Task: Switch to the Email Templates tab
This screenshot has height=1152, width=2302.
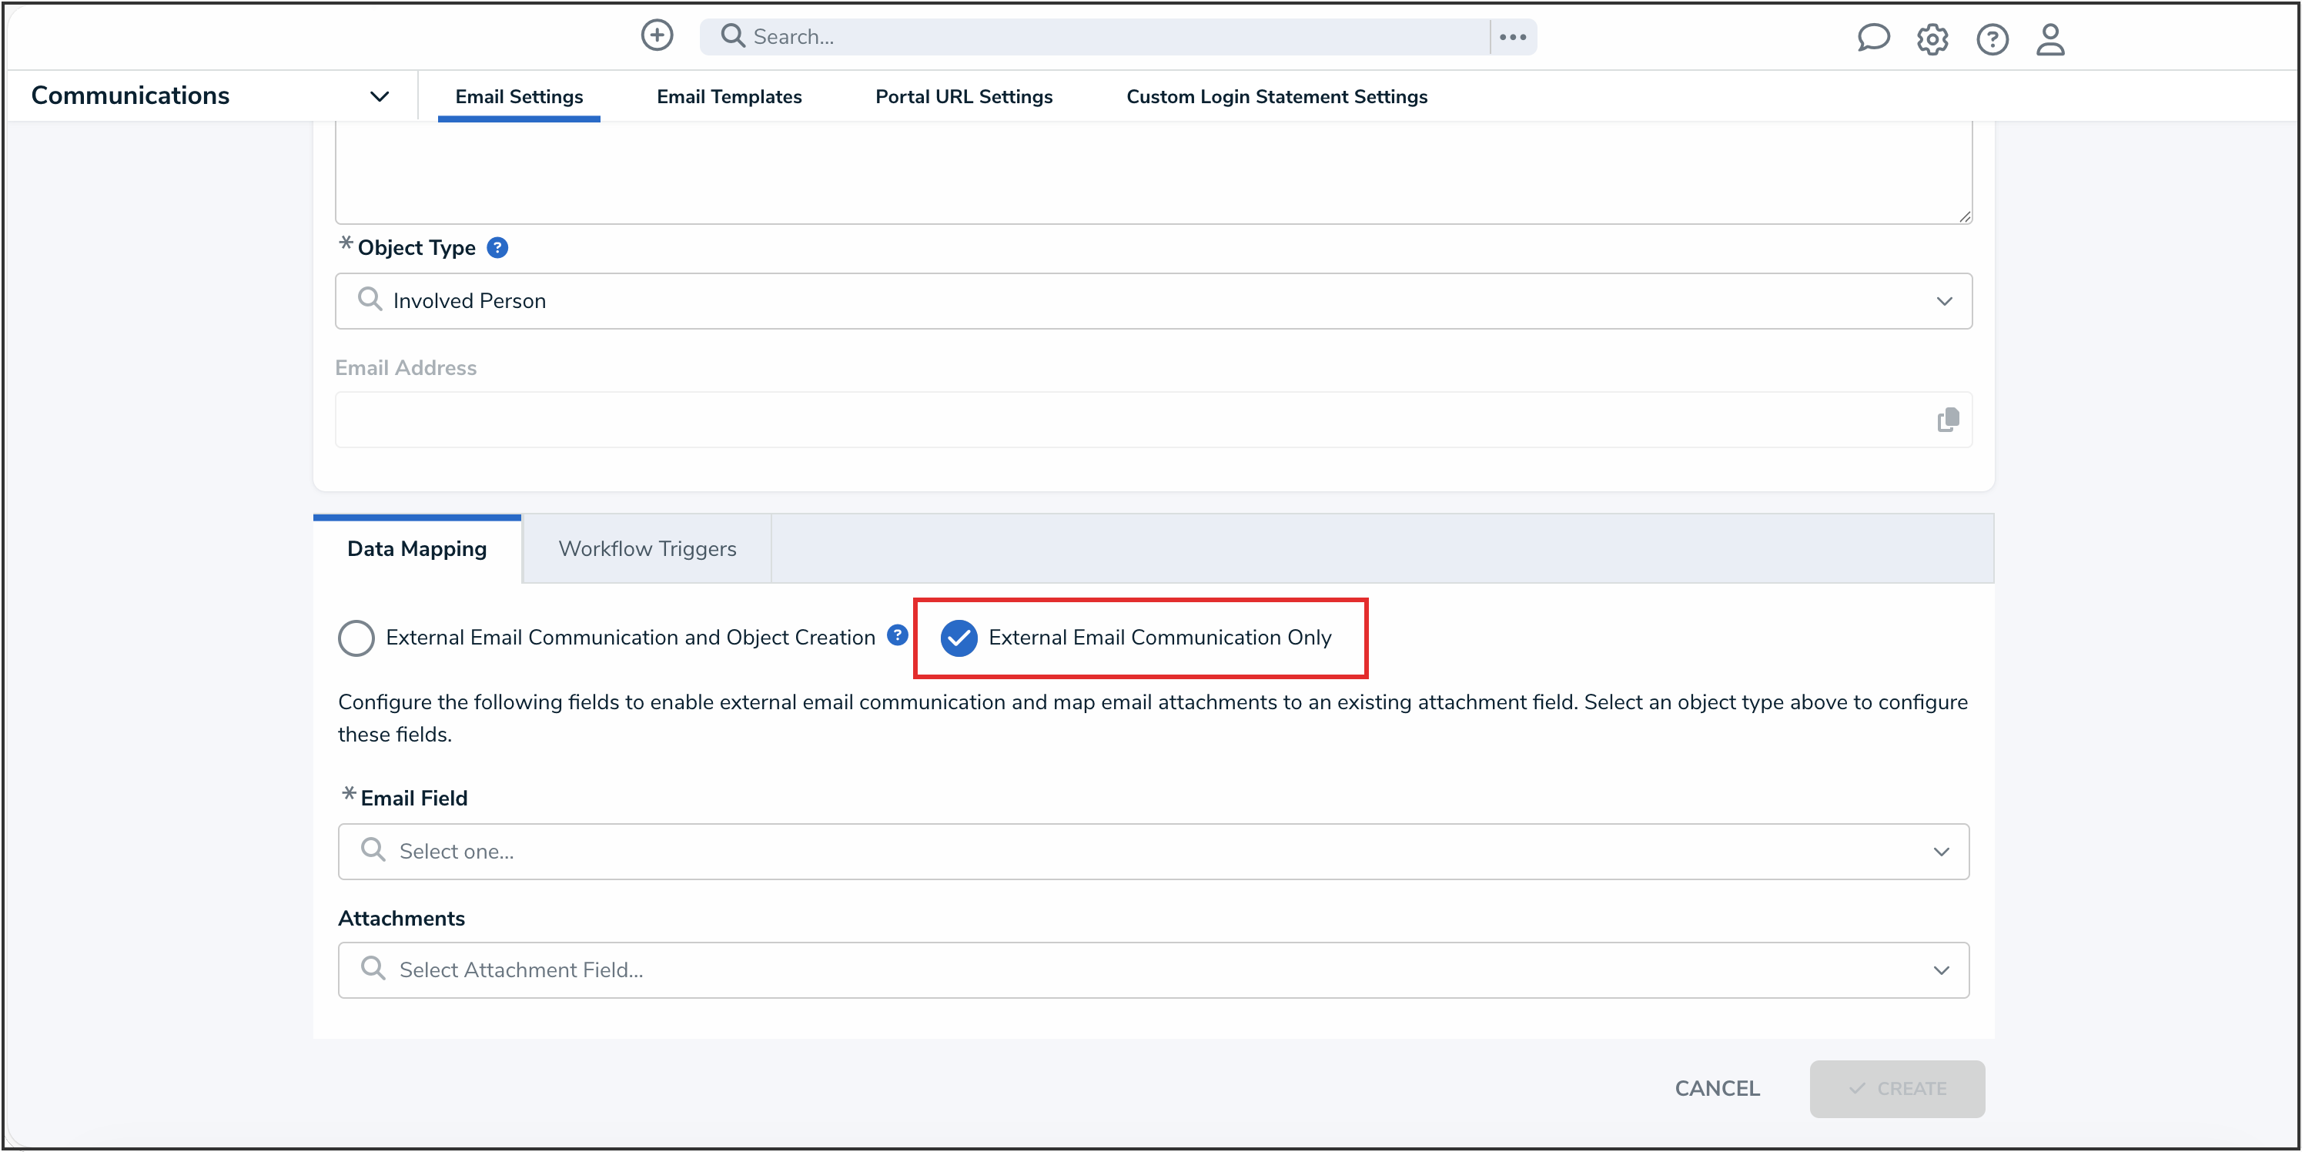Action: click(728, 96)
